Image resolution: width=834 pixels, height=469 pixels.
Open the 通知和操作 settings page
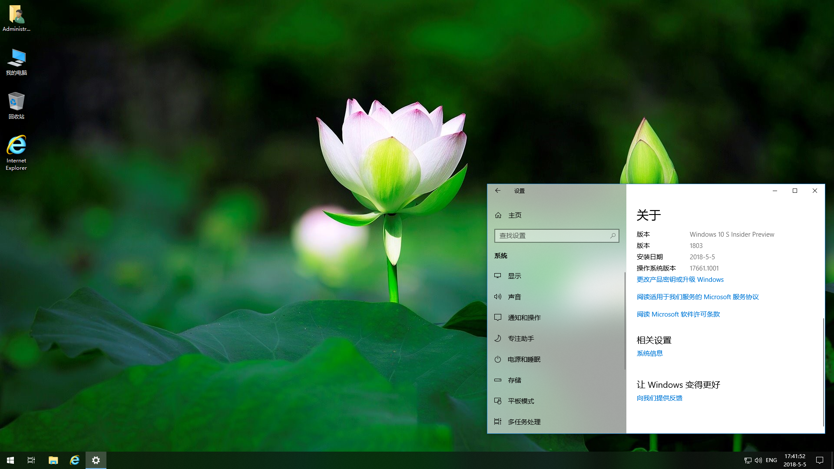point(556,317)
